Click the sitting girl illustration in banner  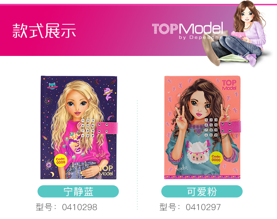point(239,33)
